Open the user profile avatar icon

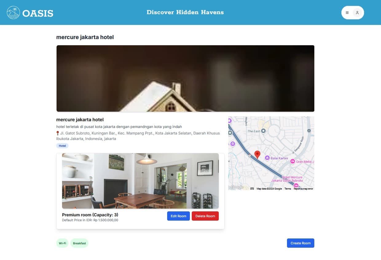pyautogui.click(x=357, y=13)
